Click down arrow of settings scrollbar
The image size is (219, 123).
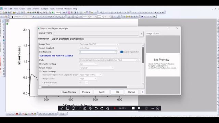pyautogui.click(x=143, y=84)
